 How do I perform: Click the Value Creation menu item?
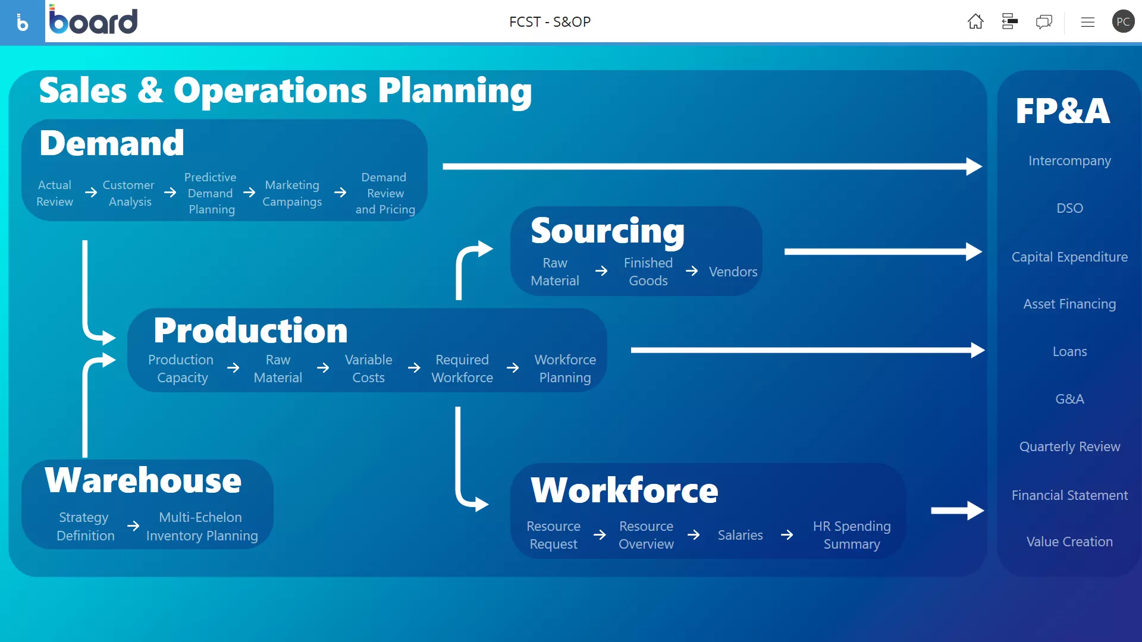pyautogui.click(x=1070, y=542)
